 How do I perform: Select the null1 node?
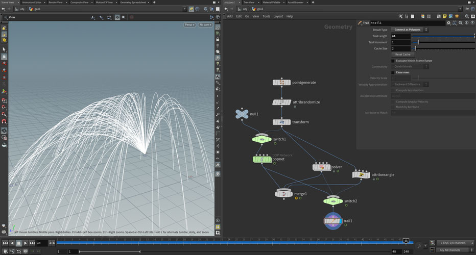242,114
